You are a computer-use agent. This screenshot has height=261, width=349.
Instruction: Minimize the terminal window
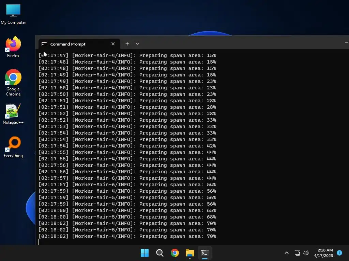[x=346, y=42]
